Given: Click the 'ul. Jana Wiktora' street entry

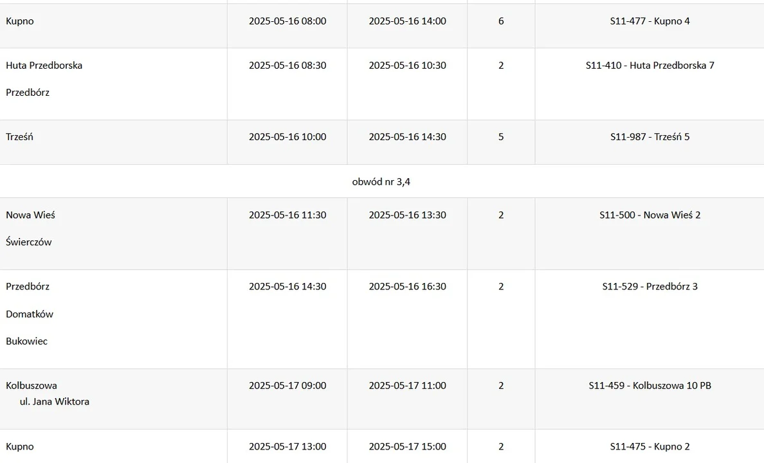Looking at the screenshot, I should pos(55,402).
